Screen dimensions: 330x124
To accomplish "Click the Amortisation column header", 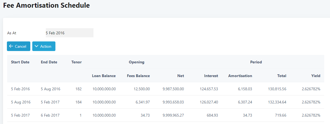I will pyautogui.click(x=240, y=76).
